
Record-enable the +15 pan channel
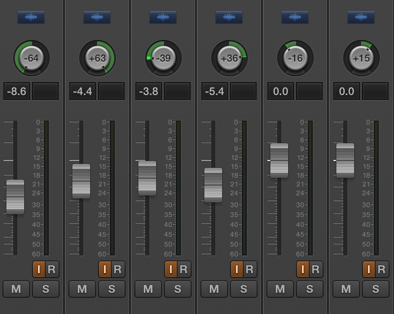pos(382,269)
